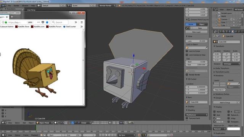244x137 pixels.
Task: Select the Scene grease pencil source
Action: (x=191, y=24)
